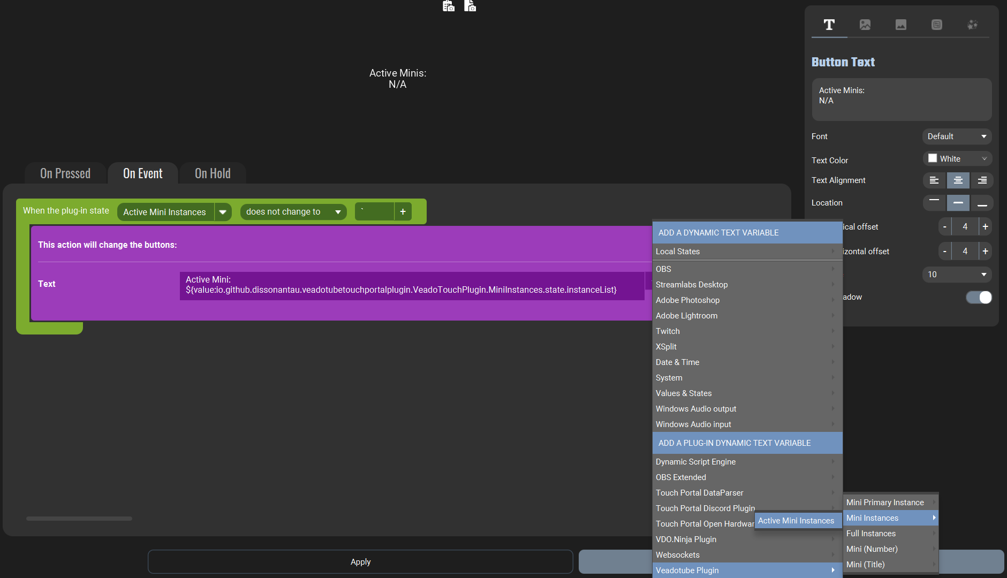1007x578 pixels.
Task: Click the Apply button
Action: tap(360, 562)
